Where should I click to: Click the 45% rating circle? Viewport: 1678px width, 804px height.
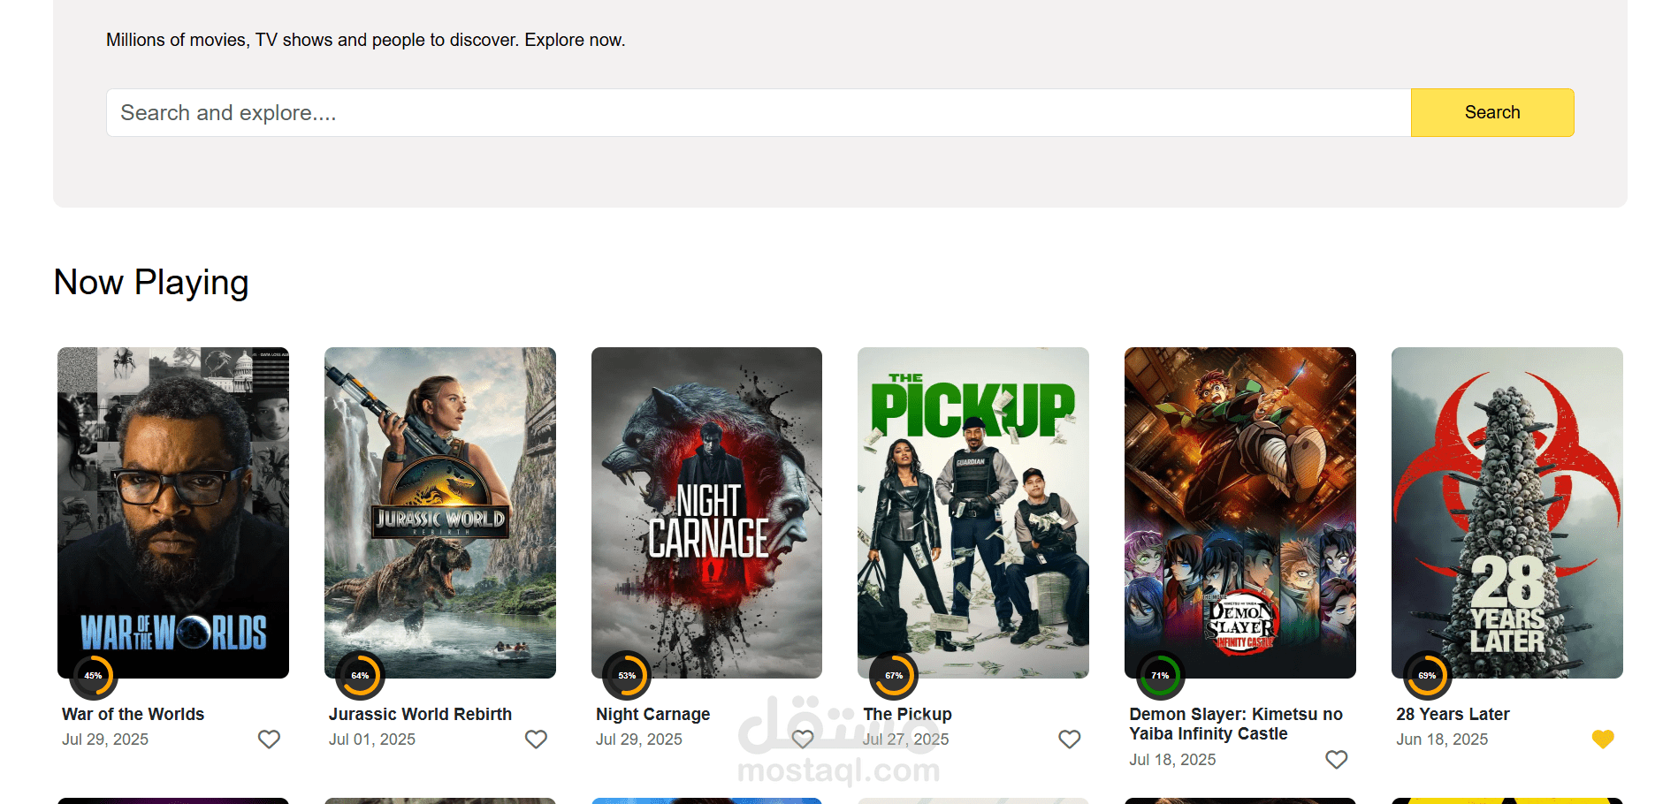click(x=93, y=676)
